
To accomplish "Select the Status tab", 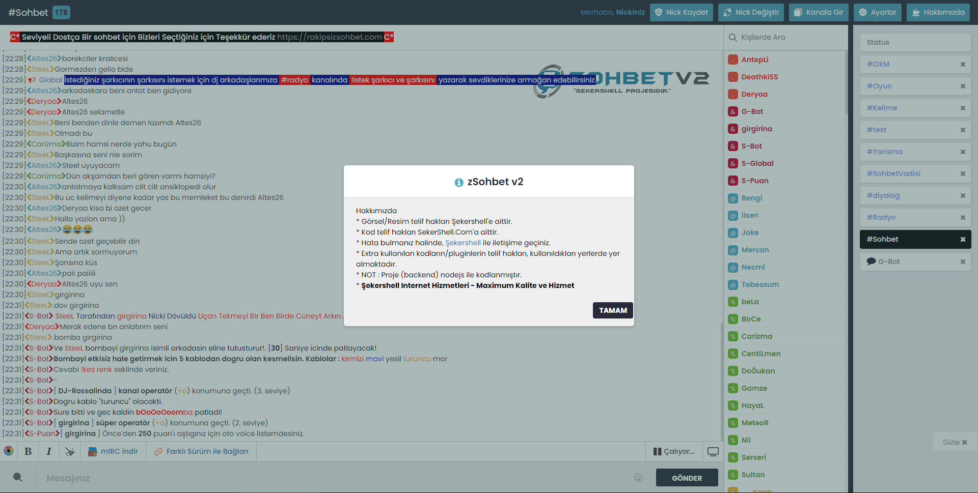I will coord(915,42).
